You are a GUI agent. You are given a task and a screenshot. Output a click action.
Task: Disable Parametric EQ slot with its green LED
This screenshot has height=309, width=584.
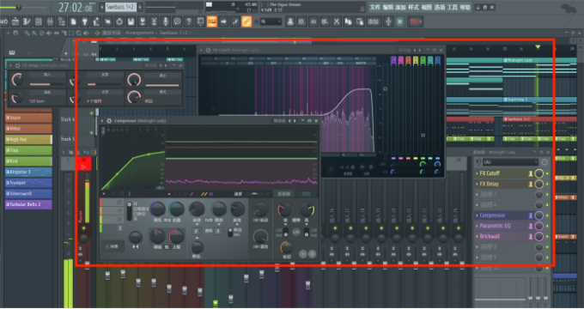pos(547,226)
